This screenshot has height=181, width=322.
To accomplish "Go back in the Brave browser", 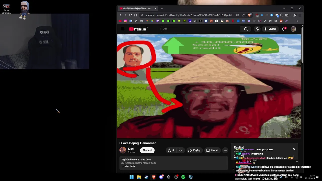I will (x=120, y=15).
